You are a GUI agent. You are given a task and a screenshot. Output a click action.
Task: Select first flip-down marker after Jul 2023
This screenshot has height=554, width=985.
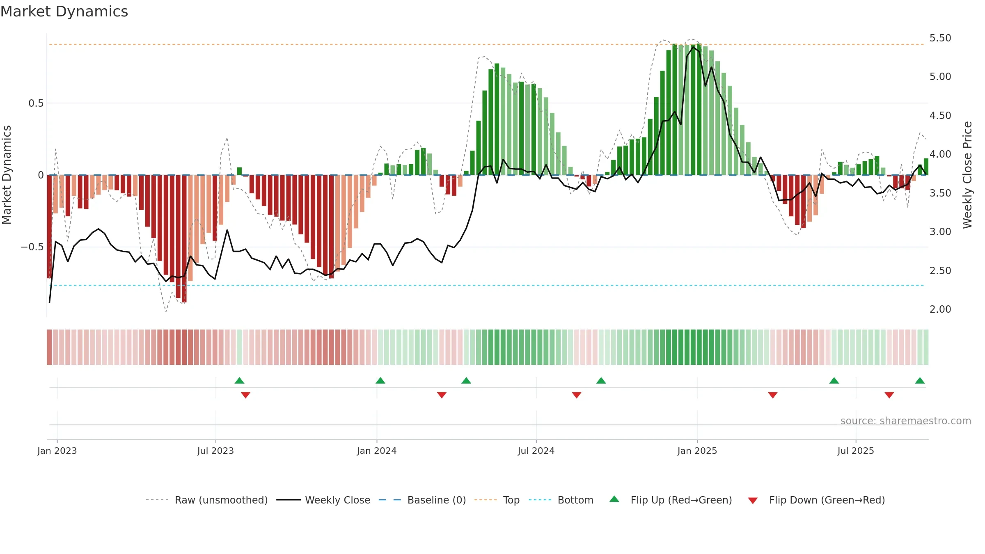[245, 395]
